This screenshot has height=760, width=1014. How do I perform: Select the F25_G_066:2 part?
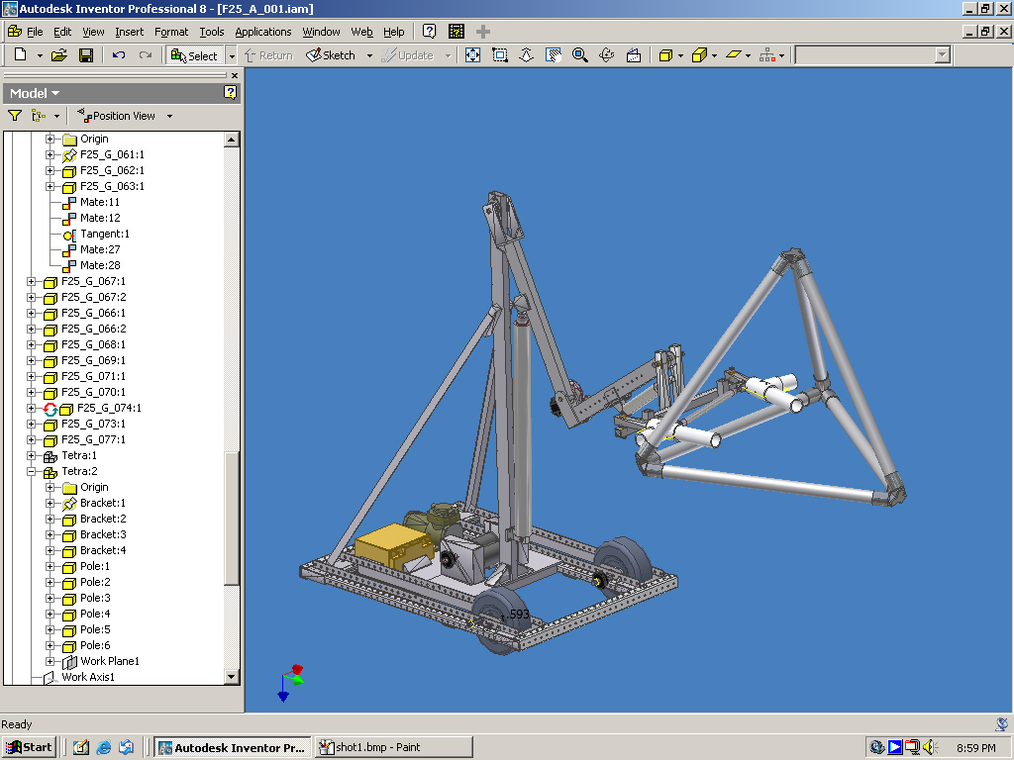(94, 329)
